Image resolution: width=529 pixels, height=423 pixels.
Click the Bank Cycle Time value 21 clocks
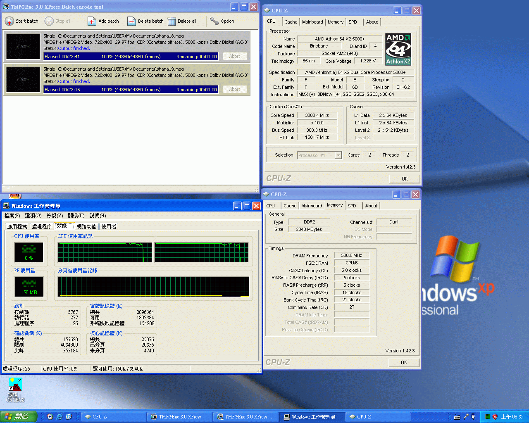[352, 300]
